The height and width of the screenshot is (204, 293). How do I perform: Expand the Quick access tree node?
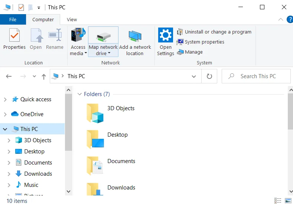tap(5, 99)
